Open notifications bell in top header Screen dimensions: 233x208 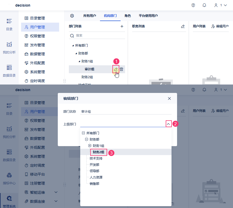(x=204, y=5)
